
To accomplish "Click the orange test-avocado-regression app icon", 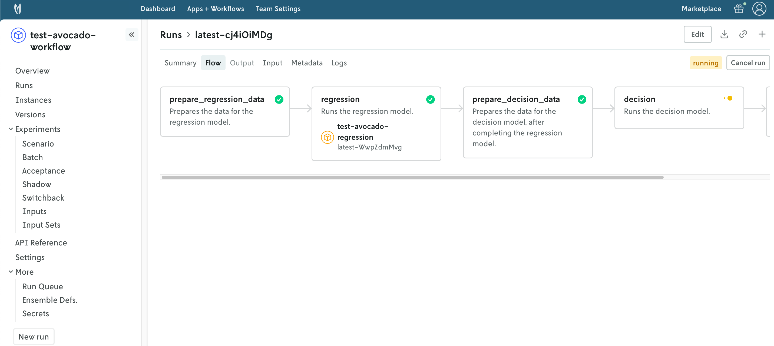I will pyautogui.click(x=327, y=137).
